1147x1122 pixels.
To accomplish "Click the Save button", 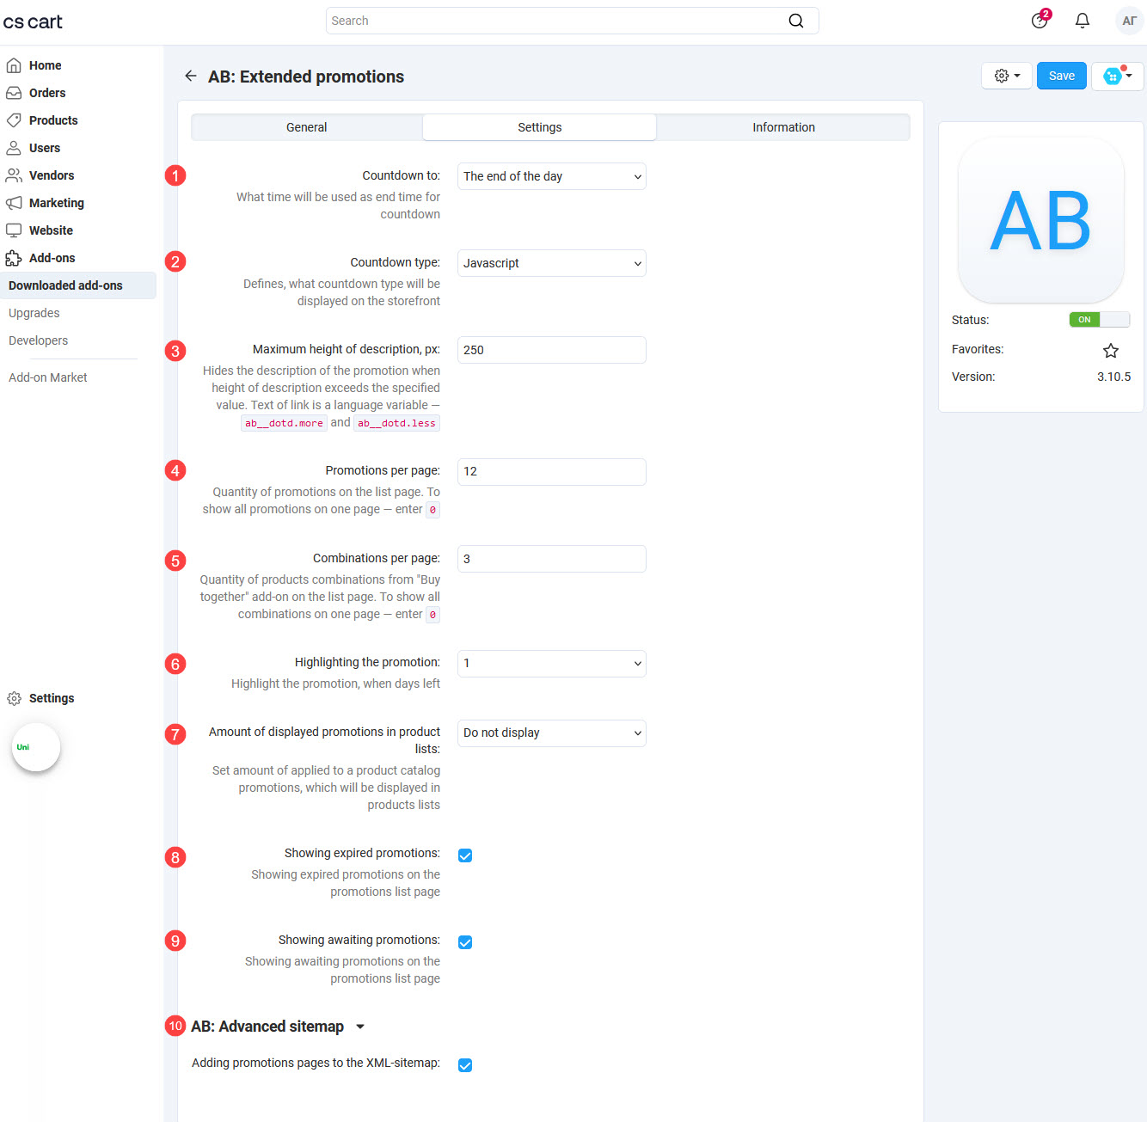I will point(1062,76).
